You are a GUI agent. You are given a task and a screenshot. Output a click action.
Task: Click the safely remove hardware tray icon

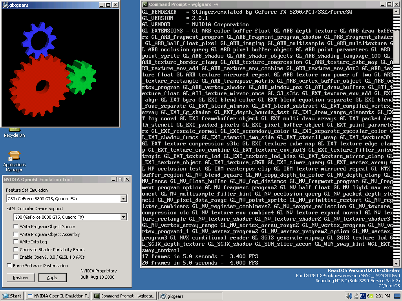pyautogui.click(x=356, y=296)
